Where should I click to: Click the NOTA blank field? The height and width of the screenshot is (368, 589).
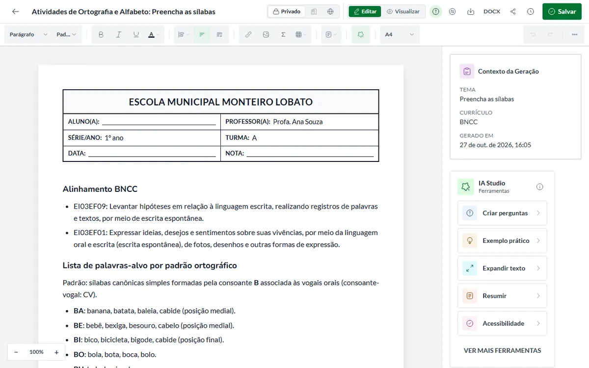[x=310, y=154]
